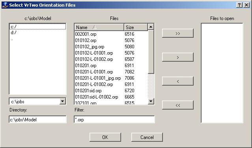Click the size value 6665
252x148 pixels.
click(129, 97)
